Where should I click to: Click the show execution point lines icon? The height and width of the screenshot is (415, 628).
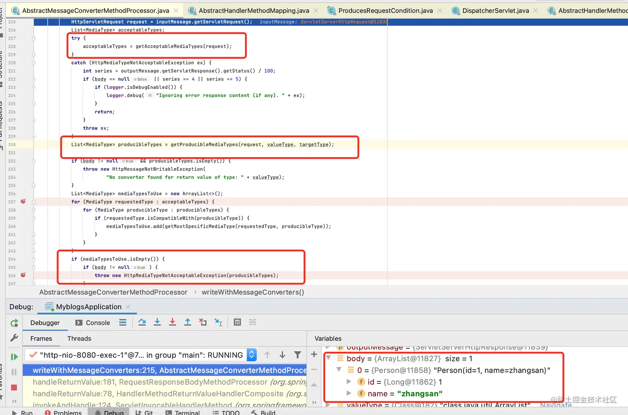pyautogui.click(x=123, y=322)
